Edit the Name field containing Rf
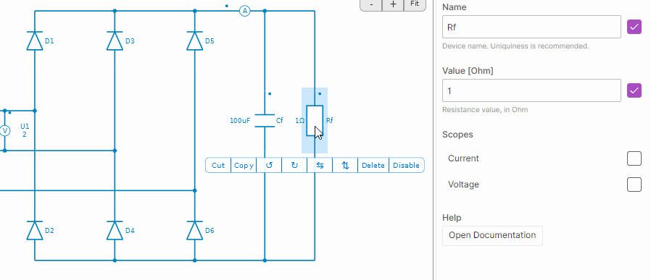This screenshot has width=651, height=280. tap(531, 27)
